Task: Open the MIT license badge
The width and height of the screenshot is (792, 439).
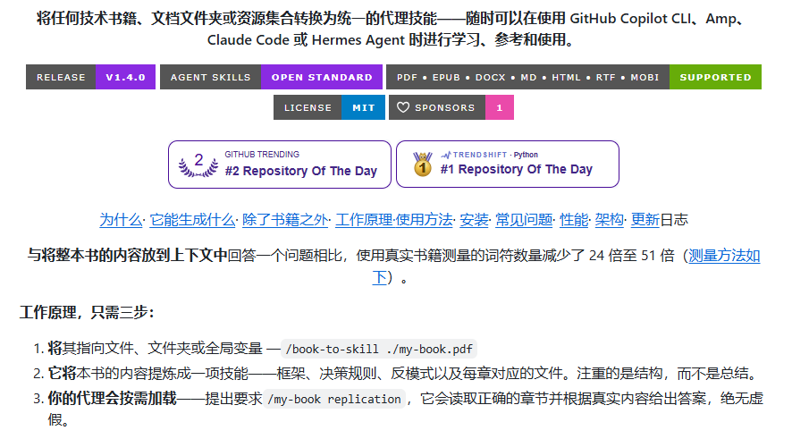Action: click(329, 107)
